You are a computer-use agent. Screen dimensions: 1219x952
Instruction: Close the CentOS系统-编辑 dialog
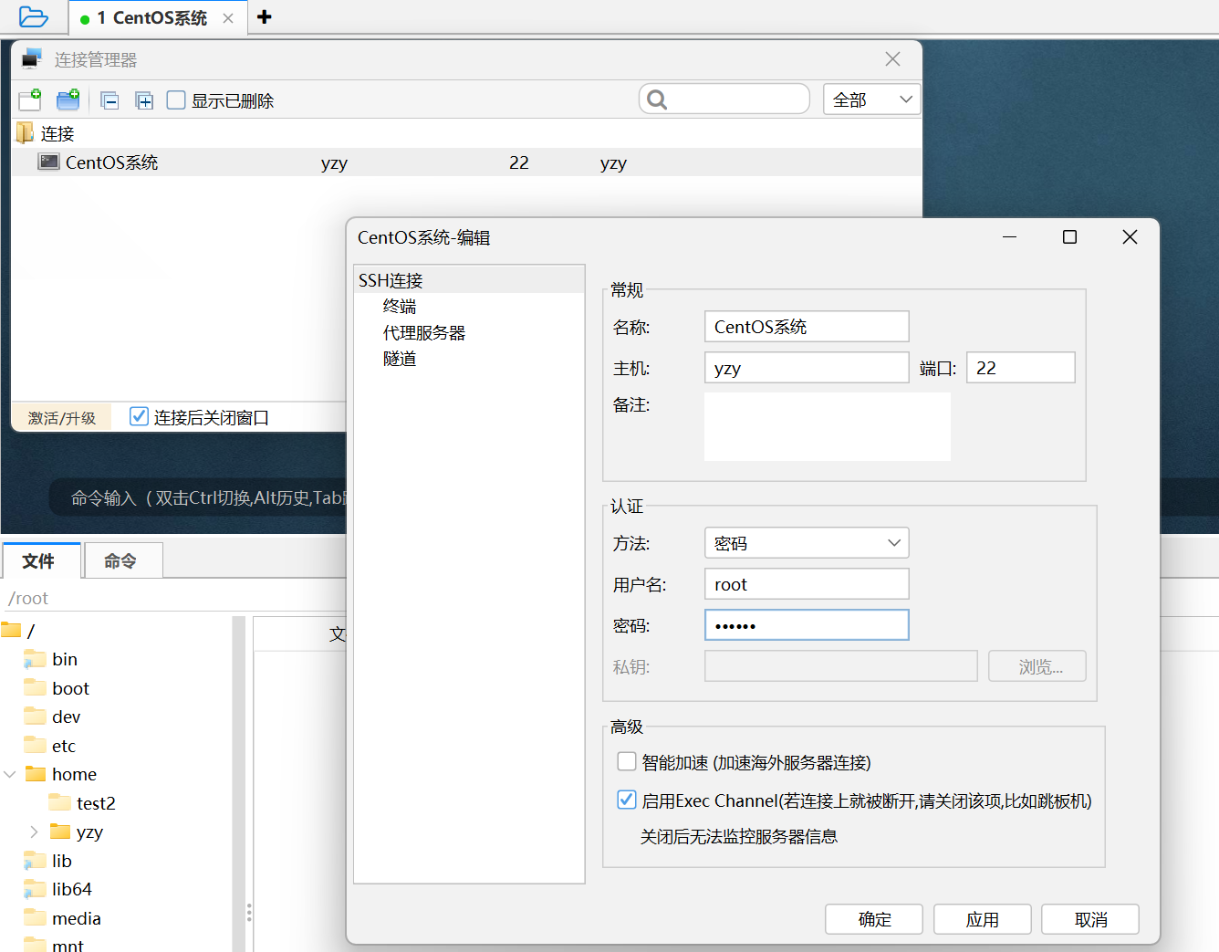[x=1130, y=237]
